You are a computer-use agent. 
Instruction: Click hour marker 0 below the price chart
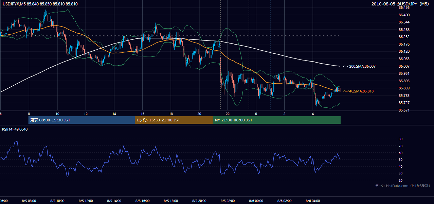[x=256, y=114]
